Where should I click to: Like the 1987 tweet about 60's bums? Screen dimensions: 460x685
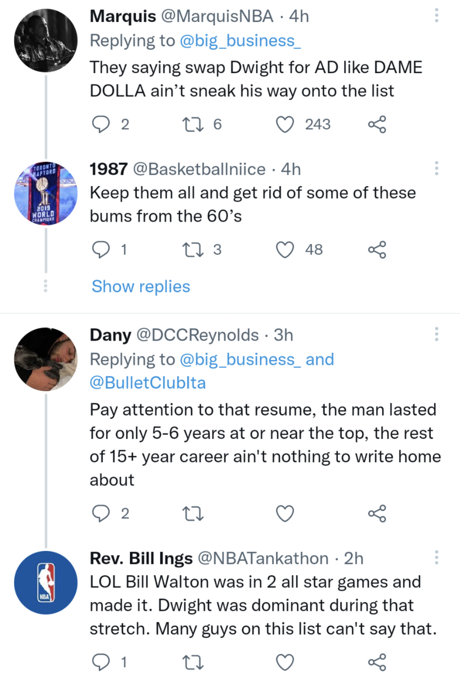tap(285, 250)
